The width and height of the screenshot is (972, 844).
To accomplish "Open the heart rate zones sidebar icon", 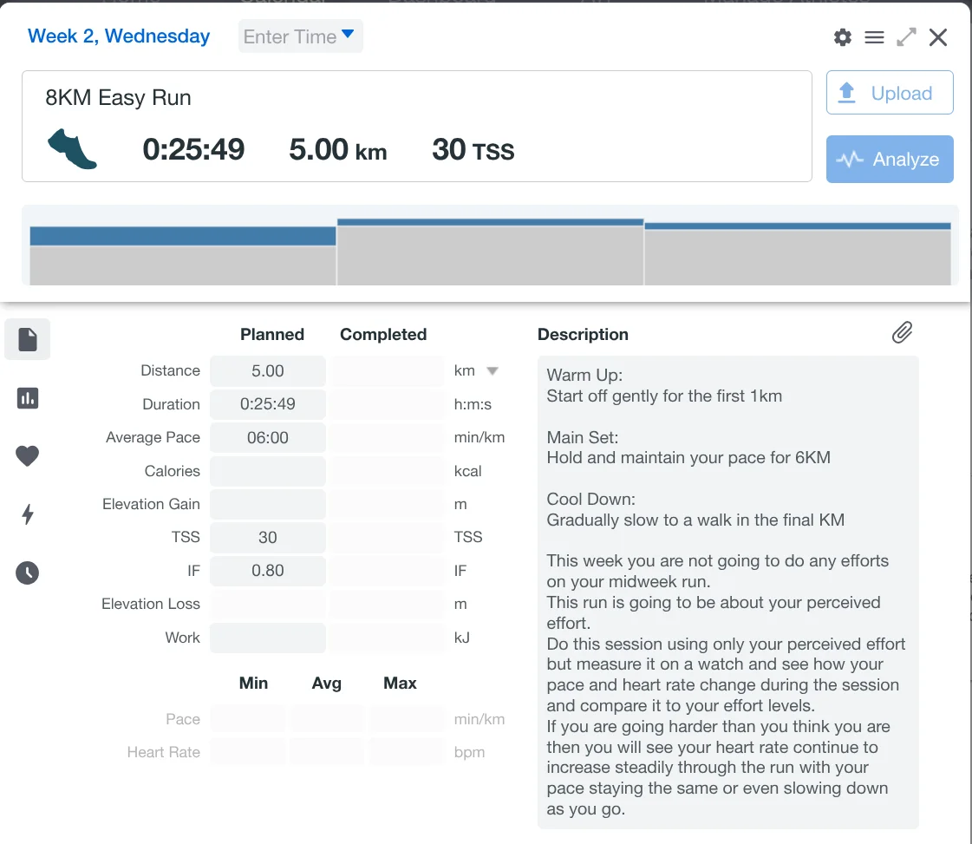I will click(x=28, y=456).
